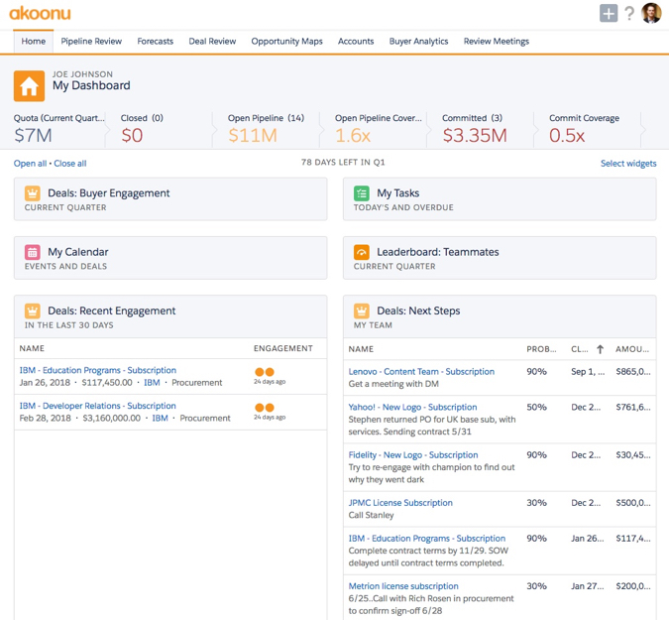Open JPMC License Subscription deal

point(400,503)
